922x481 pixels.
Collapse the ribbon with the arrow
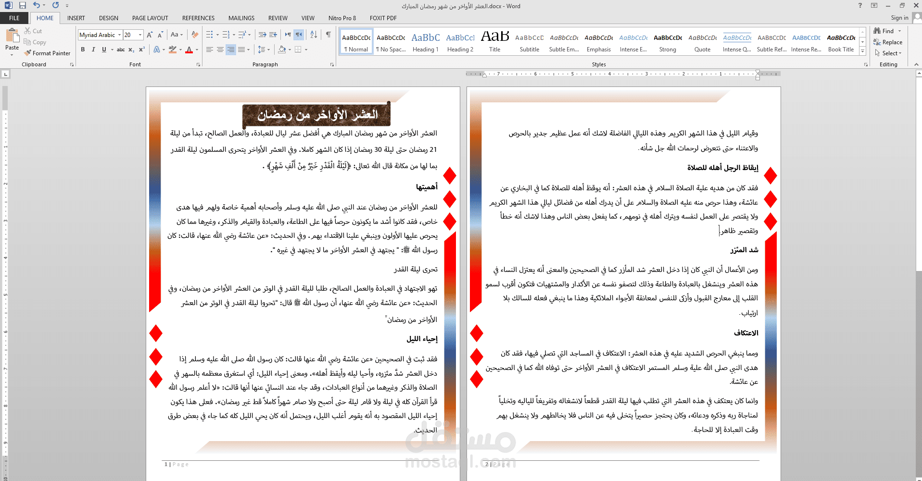point(916,64)
